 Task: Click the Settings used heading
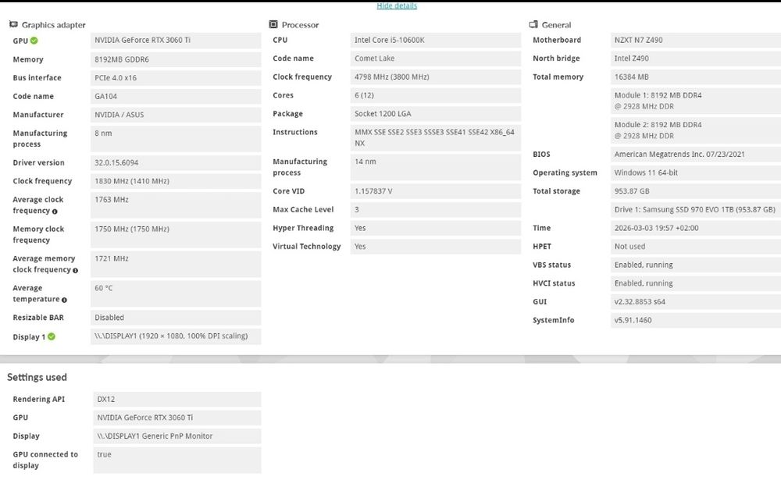(x=37, y=377)
